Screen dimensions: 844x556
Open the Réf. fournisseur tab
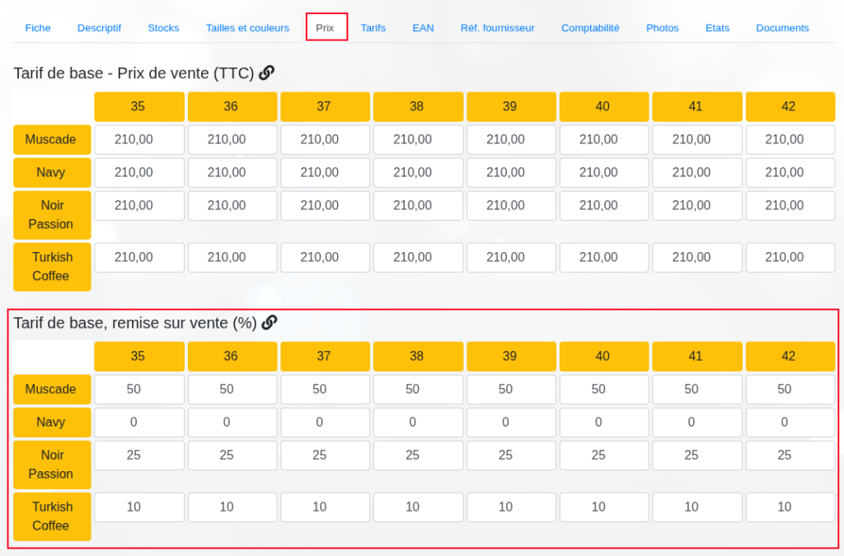[x=497, y=28]
